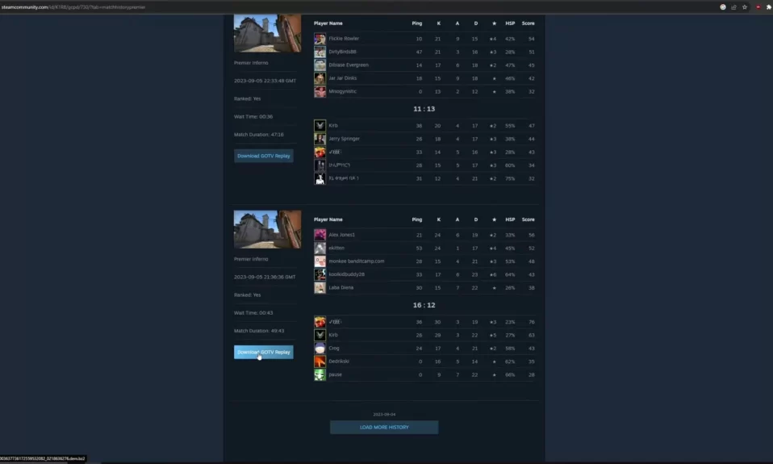
Task: Click the Player Name header of the 16:12 match table
Action: (x=328, y=219)
